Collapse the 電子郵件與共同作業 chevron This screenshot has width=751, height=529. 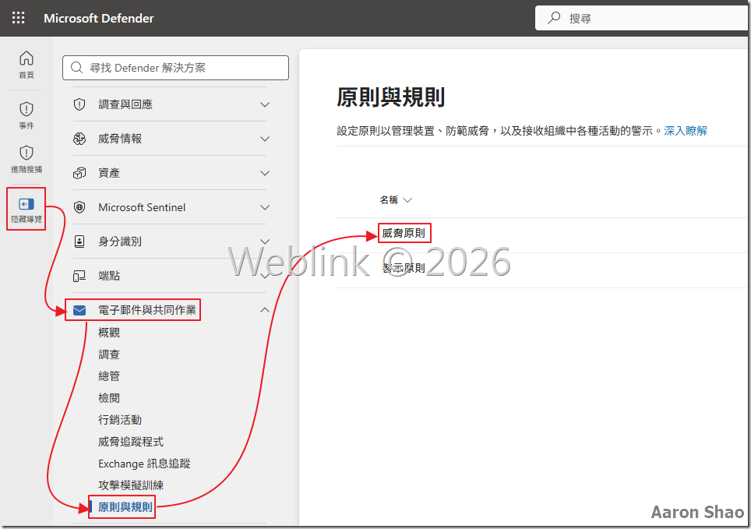click(x=265, y=310)
